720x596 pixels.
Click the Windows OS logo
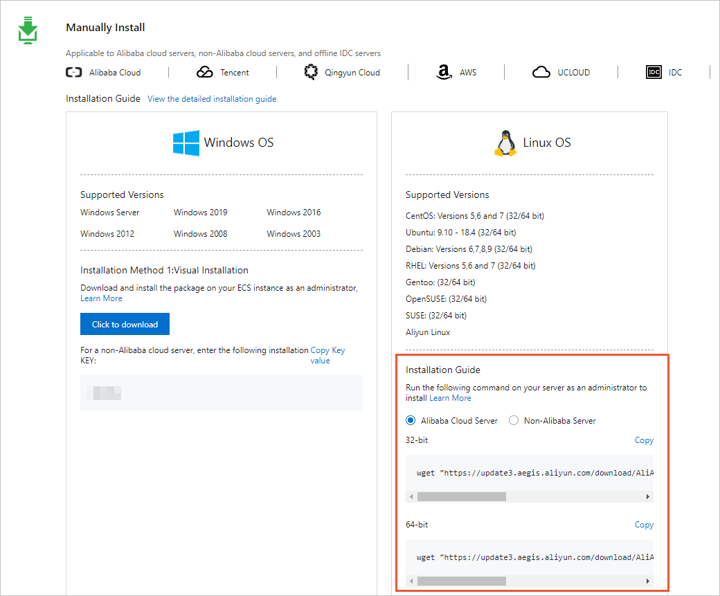(186, 143)
